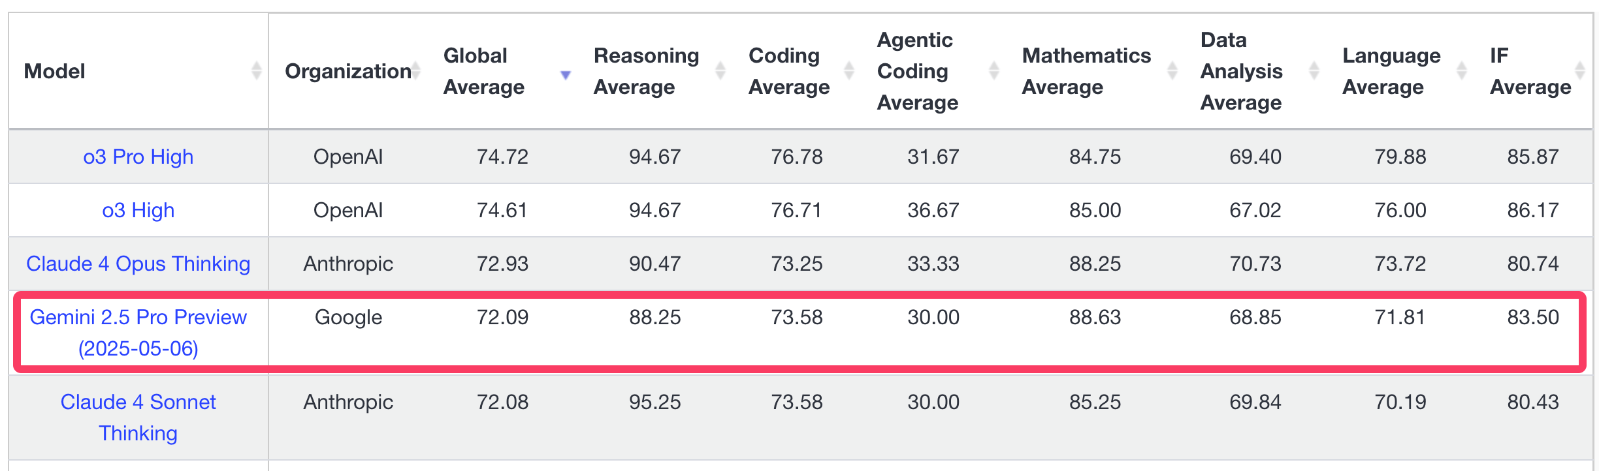Click the IF Average sort arrows
Image resolution: width=1599 pixels, height=471 pixels.
pos(1580,70)
